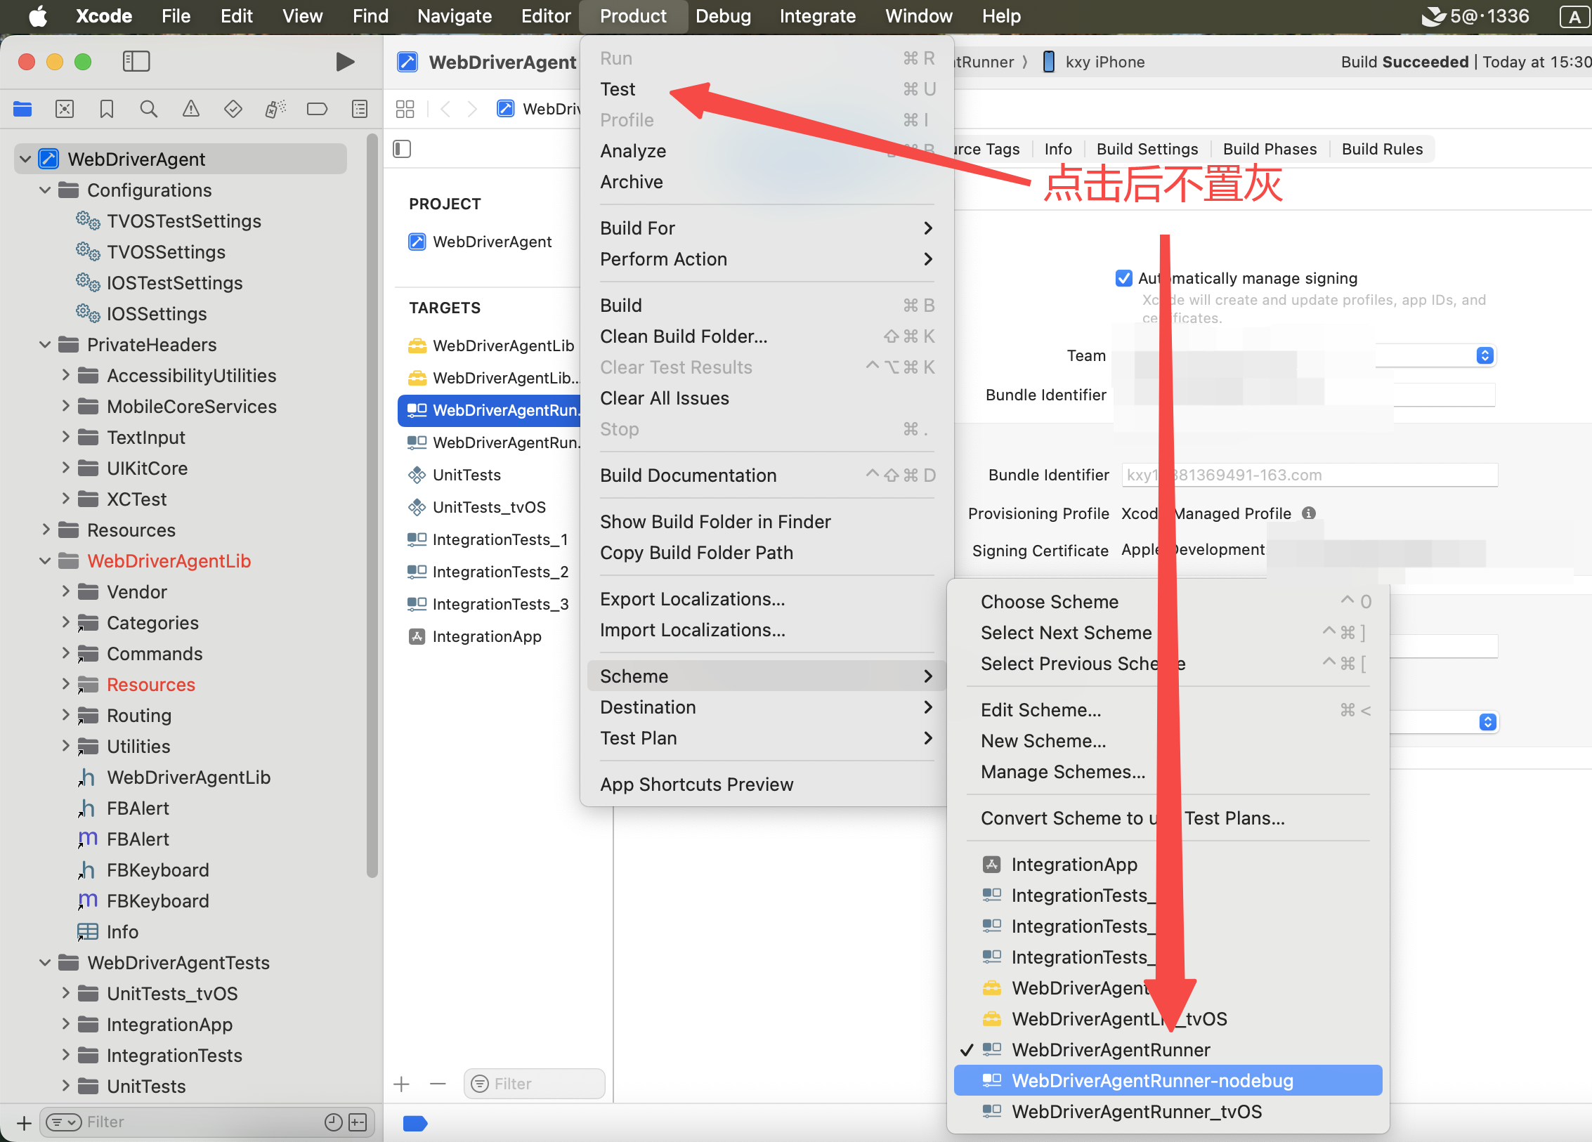Select the UnitTests target
Screen dimensions: 1592x1142
click(x=466, y=475)
